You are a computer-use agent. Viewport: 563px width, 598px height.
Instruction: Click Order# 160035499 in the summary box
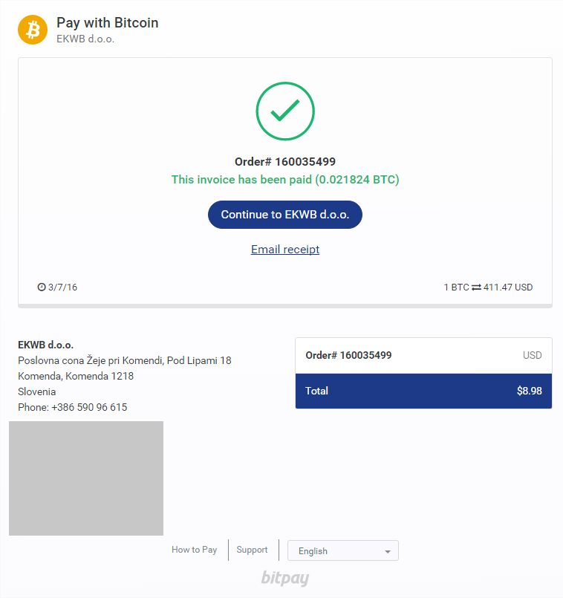(348, 355)
